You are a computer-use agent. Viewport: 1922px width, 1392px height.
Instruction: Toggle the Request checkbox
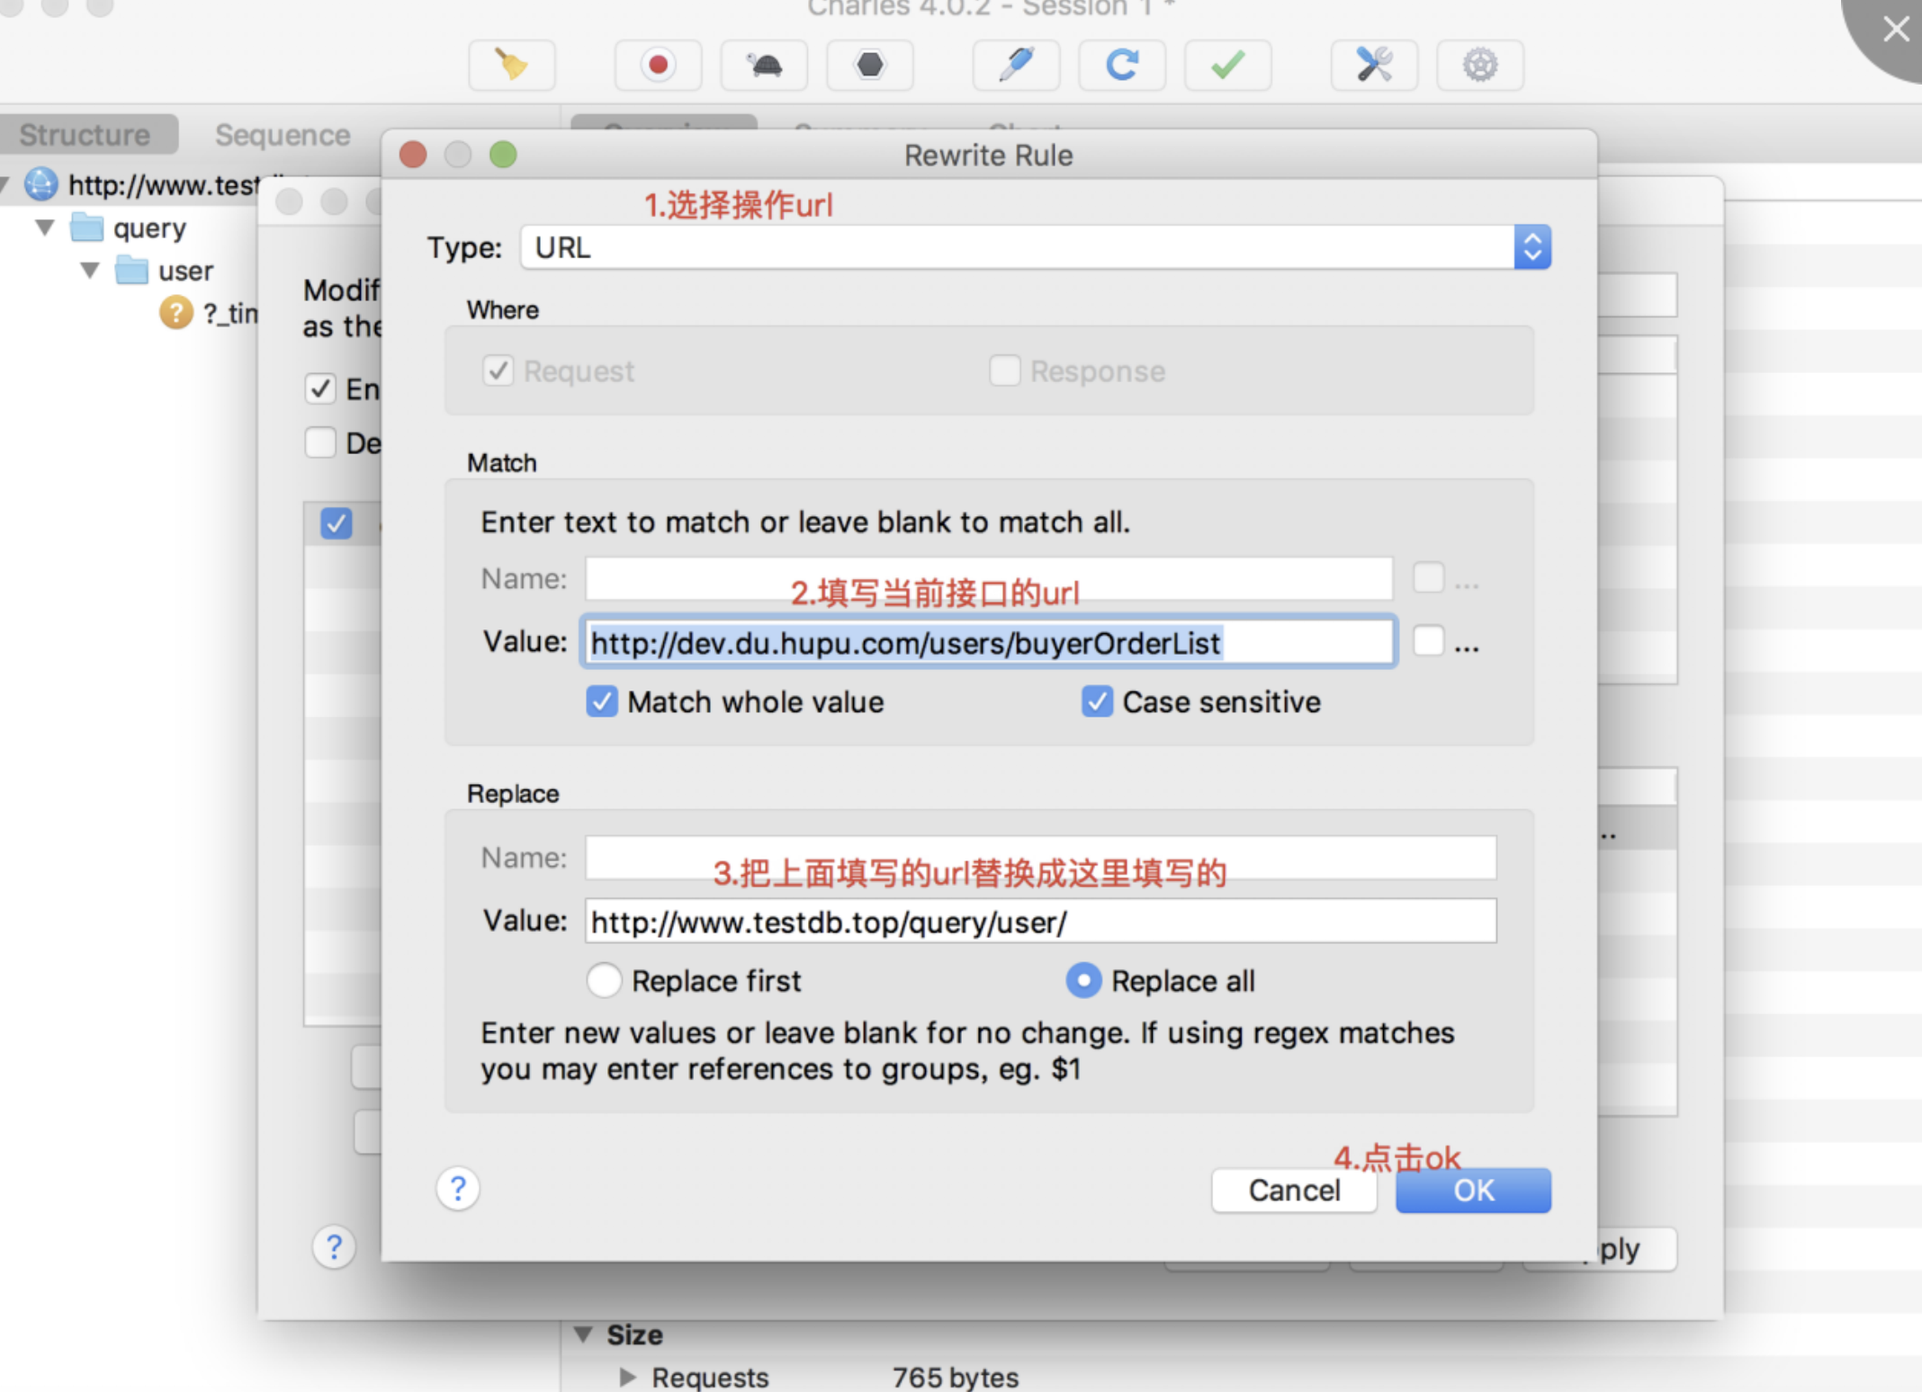pos(498,370)
